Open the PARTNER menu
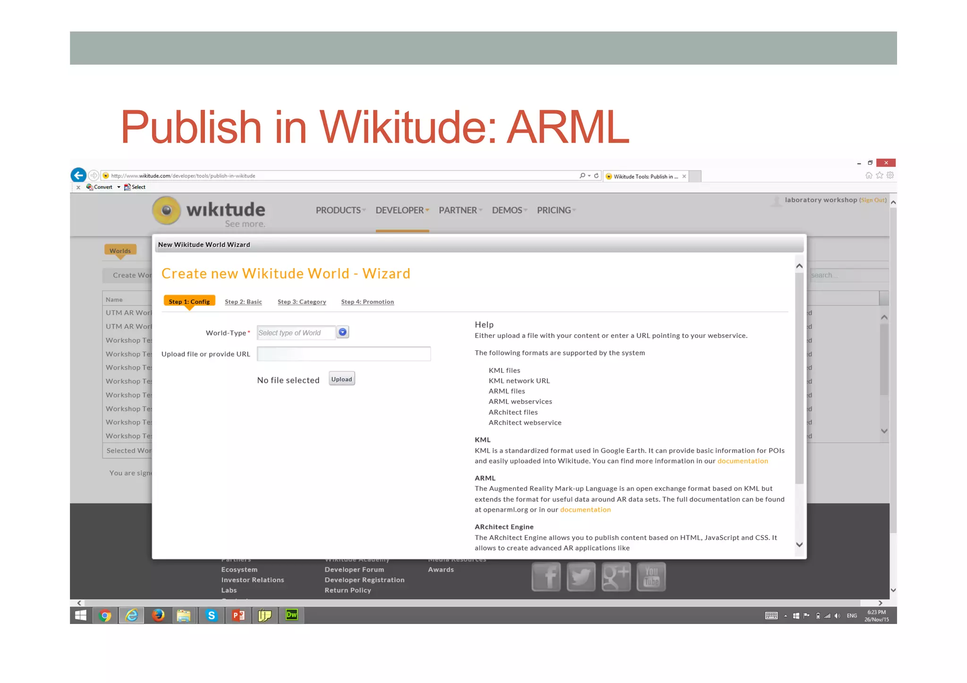The width and height of the screenshot is (967, 683). click(460, 211)
